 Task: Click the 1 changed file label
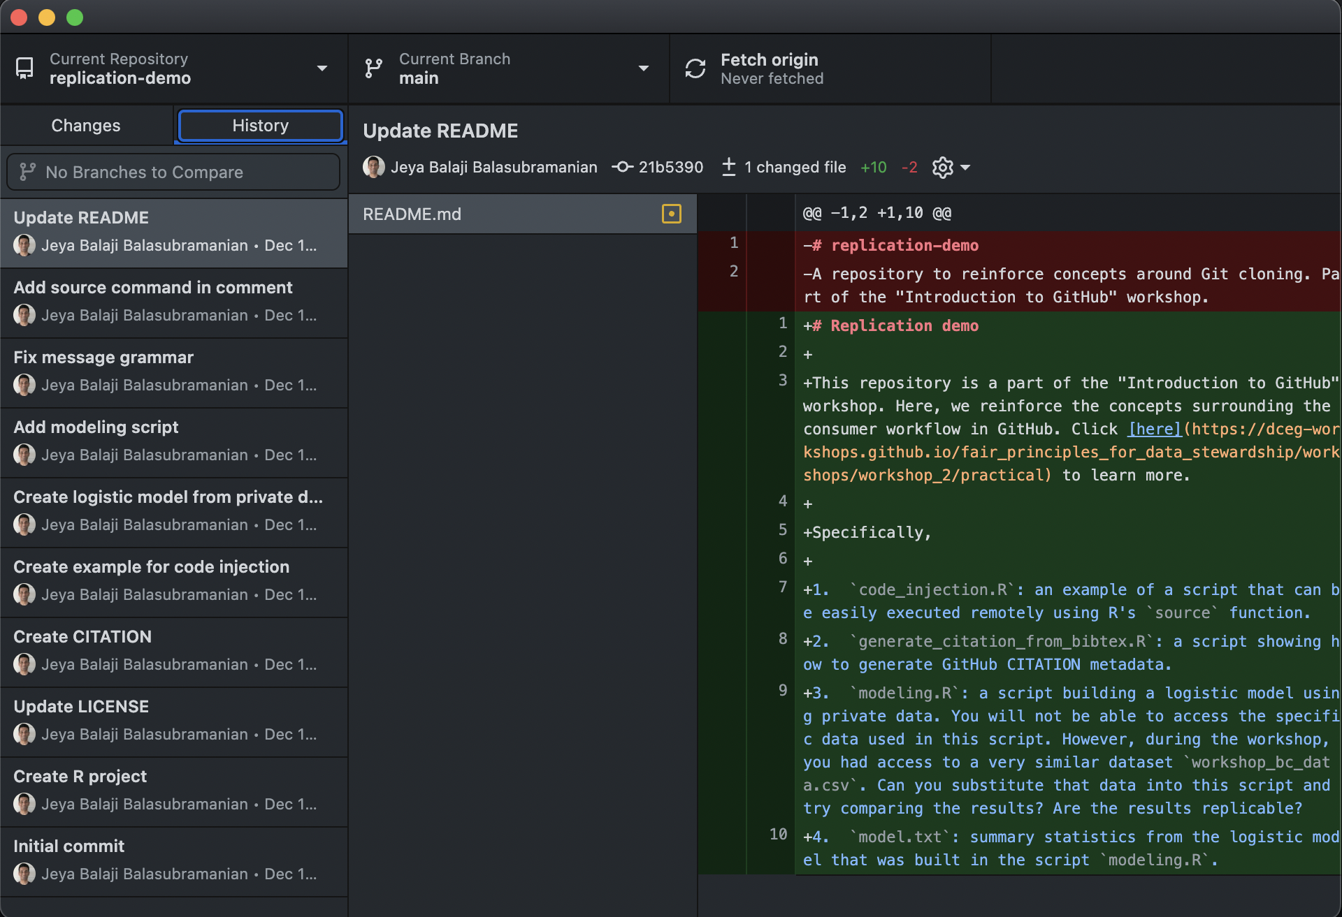[795, 168]
